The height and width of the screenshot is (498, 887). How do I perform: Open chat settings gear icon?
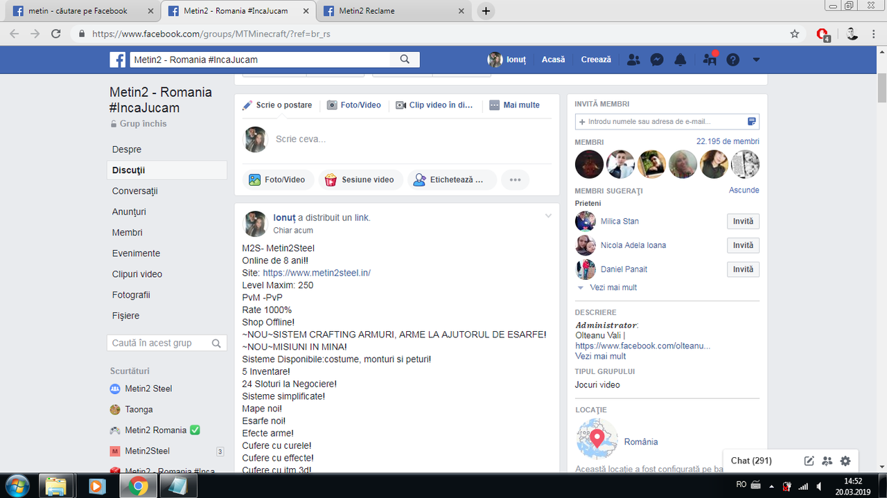[x=845, y=461]
